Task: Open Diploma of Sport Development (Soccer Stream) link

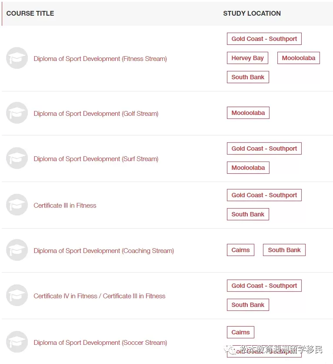Action: pyautogui.click(x=100, y=343)
